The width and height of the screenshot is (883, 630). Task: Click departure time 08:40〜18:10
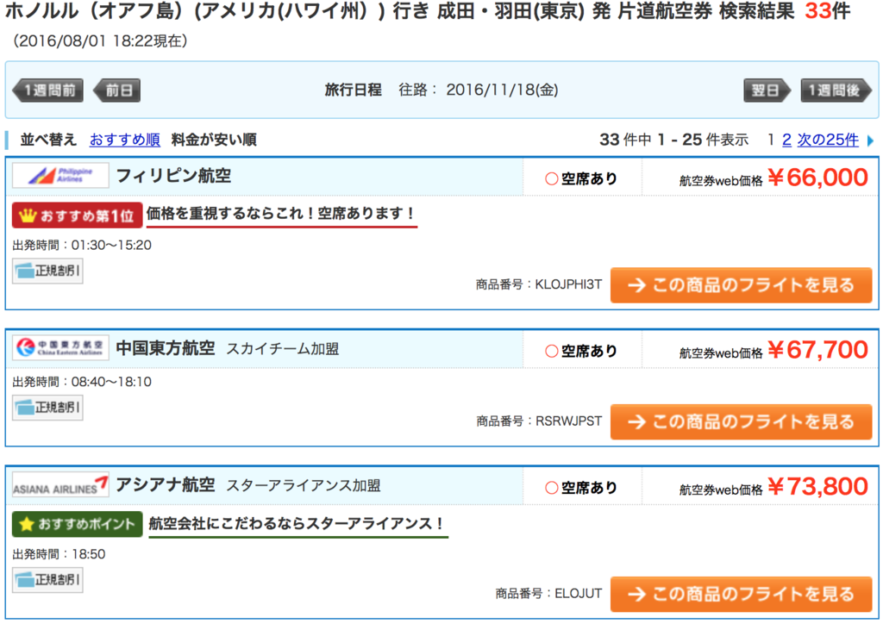pos(111,383)
